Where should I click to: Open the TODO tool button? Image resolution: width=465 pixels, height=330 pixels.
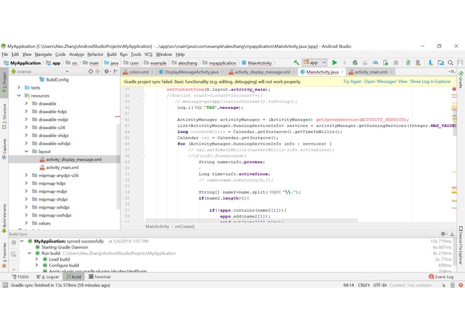(20, 277)
